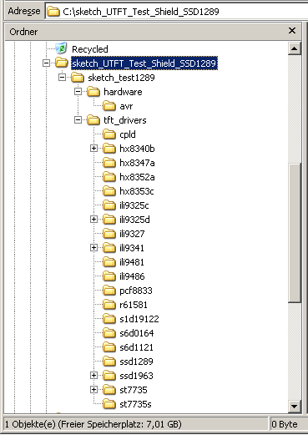Collapse the hardware folder node

point(78,92)
